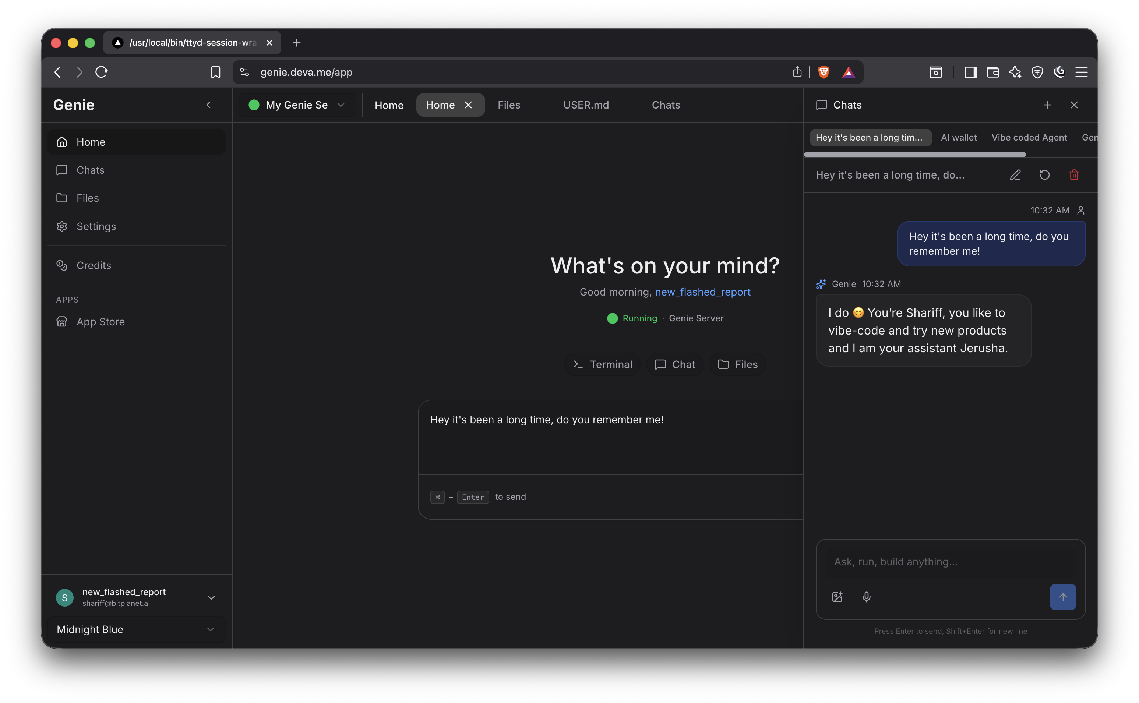
Task: Click the Ask, run, build anything input
Action: pos(950,562)
